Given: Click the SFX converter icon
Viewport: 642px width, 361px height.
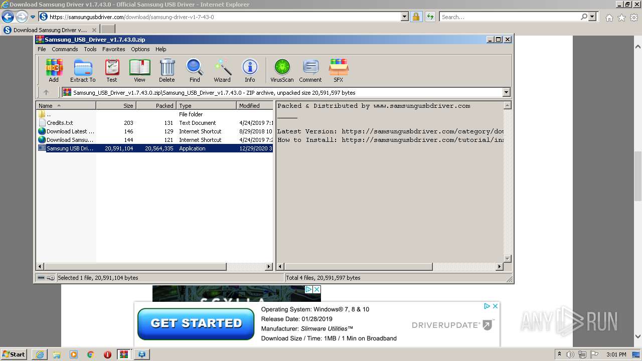Looking at the screenshot, I should click(339, 70).
